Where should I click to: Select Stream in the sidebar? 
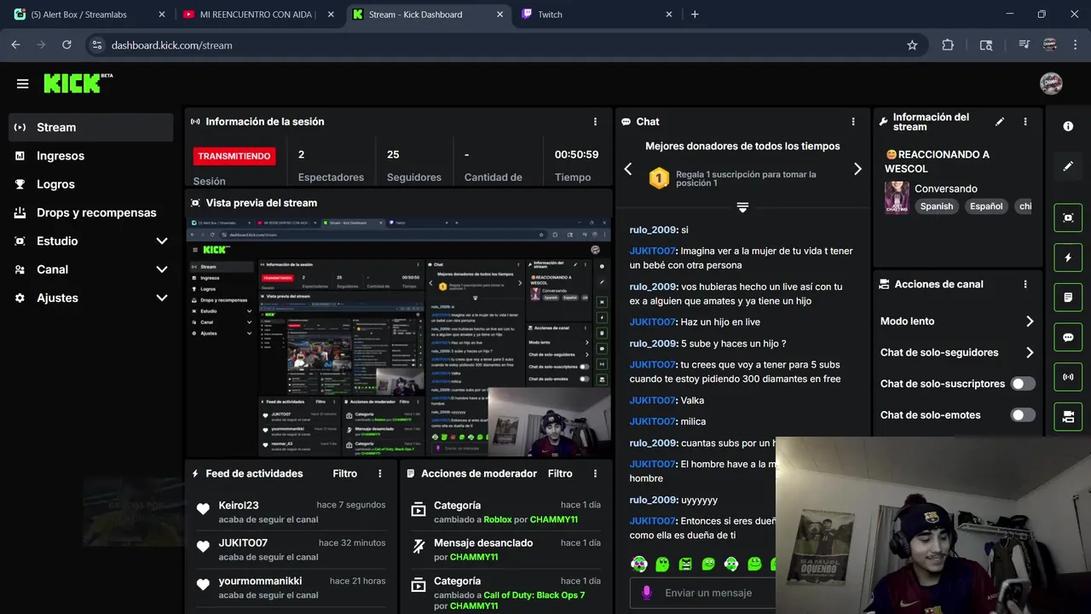pyautogui.click(x=90, y=127)
